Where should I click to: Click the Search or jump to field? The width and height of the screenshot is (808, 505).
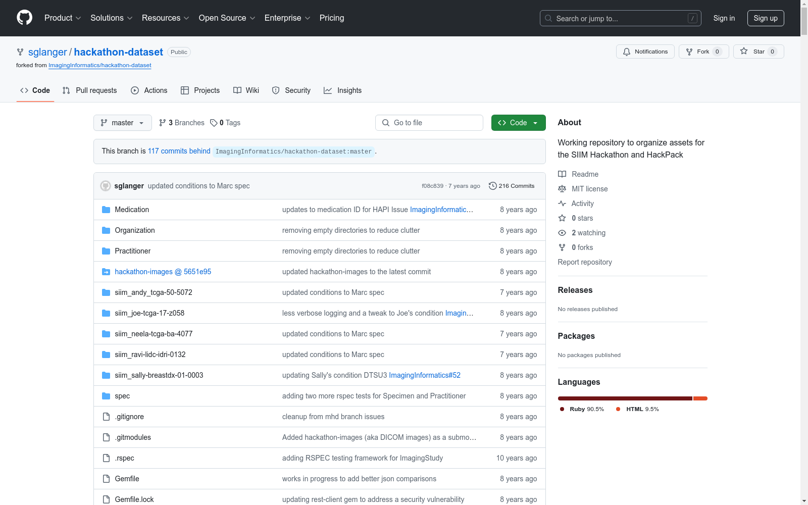pyautogui.click(x=621, y=18)
